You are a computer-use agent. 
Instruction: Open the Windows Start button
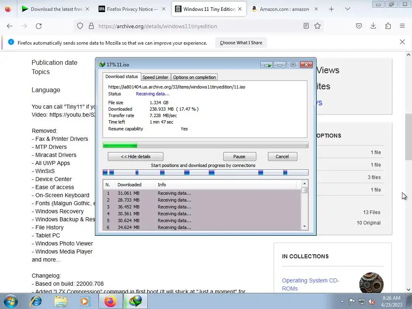(10, 301)
